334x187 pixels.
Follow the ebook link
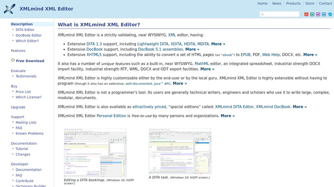tap(227, 55)
